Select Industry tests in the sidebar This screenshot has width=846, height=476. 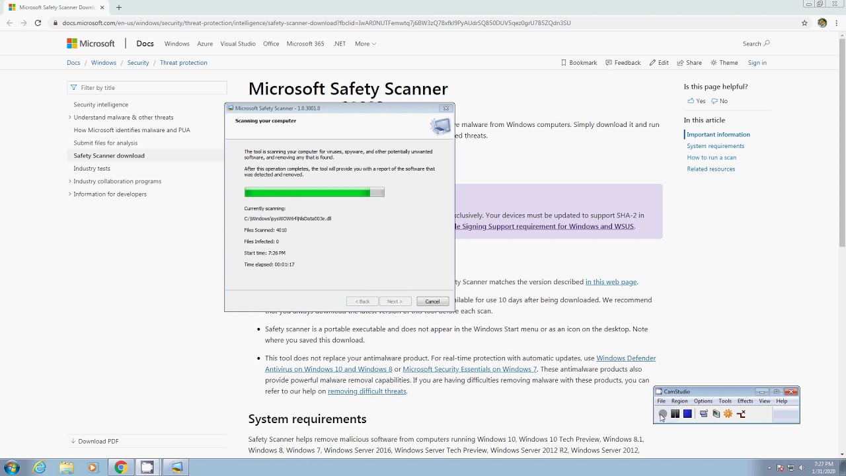click(92, 169)
